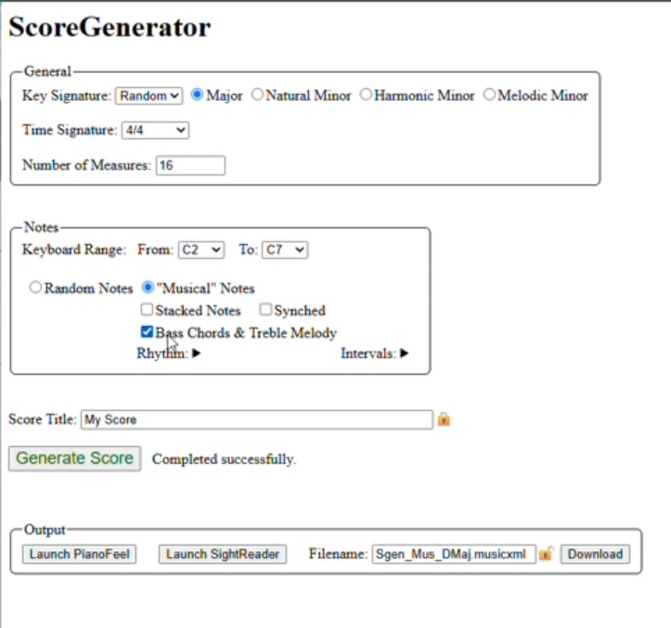The height and width of the screenshot is (628, 671).
Task: Choose the Harmonic Minor radio button
Action: (366, 94)
